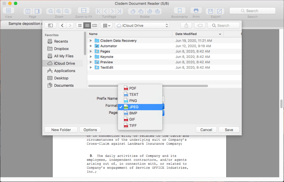This screenshot has width=284, height=182.
Task: Choose TEXT from the format menu
Action: 140,94
